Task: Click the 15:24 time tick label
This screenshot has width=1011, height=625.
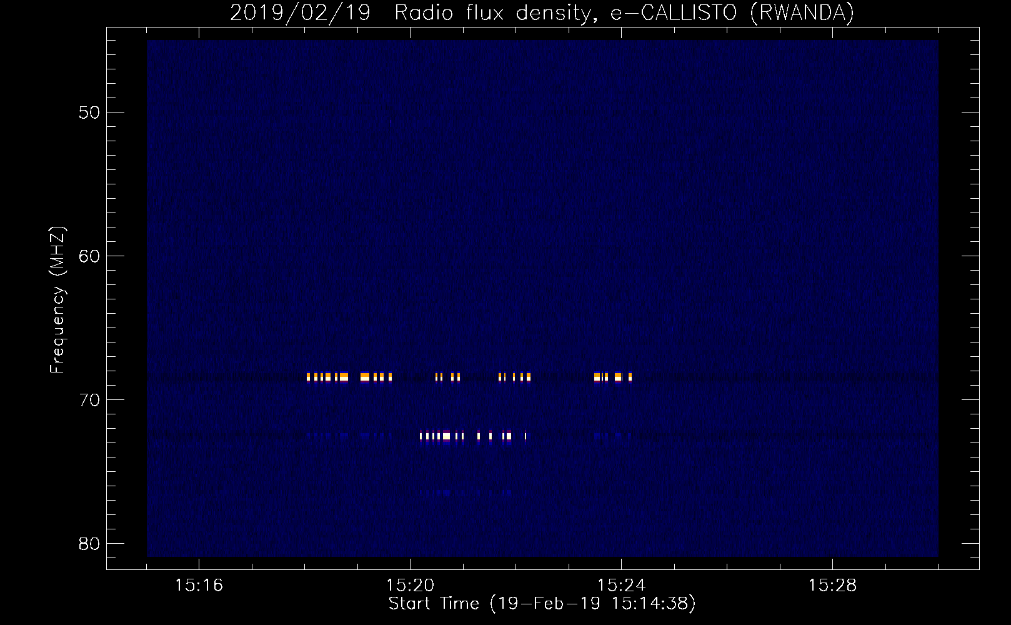Action: [621, 586]
